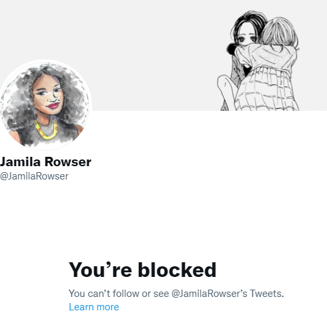This screenshot has width=327, height=331.
Task: Open the manga hugging illustration in banner
Action: [258, 61]
